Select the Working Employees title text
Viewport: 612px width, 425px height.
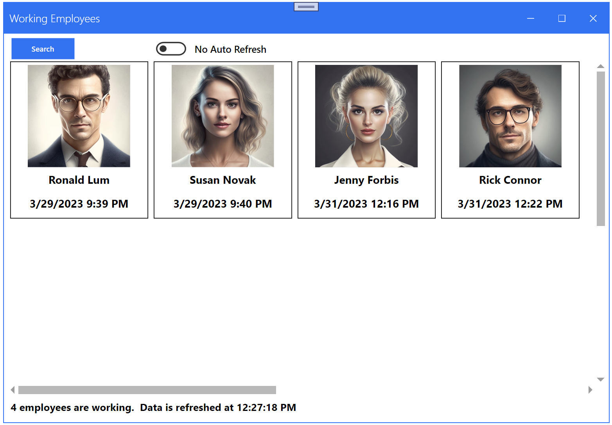click(x=54, y=18)
